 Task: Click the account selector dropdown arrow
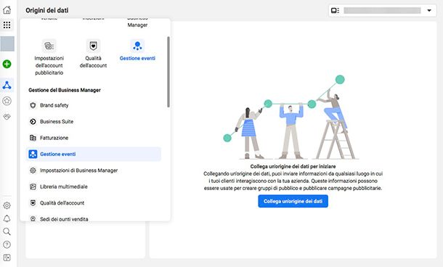pos(429,10)
